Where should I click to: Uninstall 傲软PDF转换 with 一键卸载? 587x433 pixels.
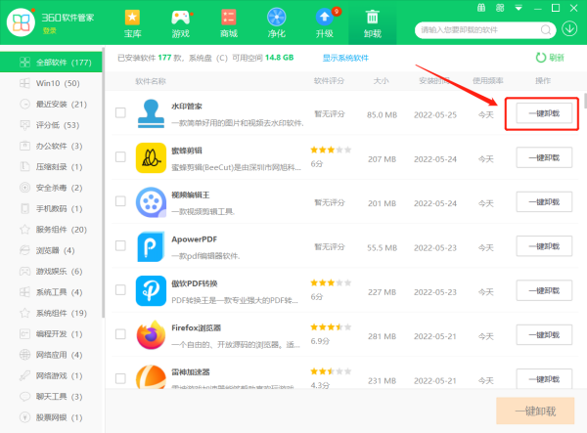544,290
